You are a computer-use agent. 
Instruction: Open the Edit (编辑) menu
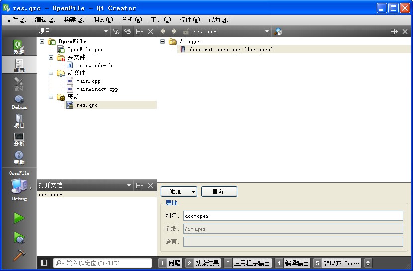[x=45, y=20]
